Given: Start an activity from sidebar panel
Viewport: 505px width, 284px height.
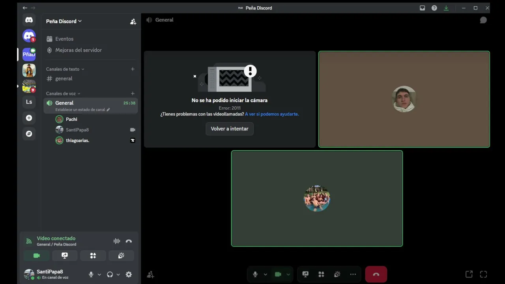Looking at the screenshot, I should pos(93,256).
